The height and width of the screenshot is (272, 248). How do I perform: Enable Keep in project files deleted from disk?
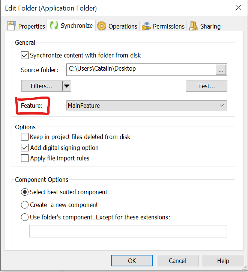[25, 137]
